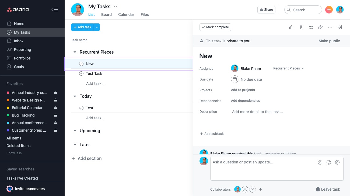Open the subtasks icon in the task pane
This screenshot has height=196, width=350.
311,27
